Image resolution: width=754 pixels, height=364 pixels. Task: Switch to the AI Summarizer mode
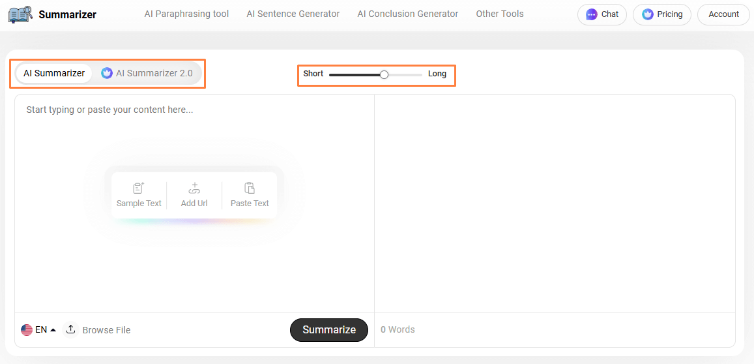54,73
